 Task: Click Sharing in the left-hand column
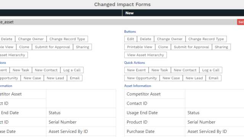pyautogui.click(x=82, y=47)
